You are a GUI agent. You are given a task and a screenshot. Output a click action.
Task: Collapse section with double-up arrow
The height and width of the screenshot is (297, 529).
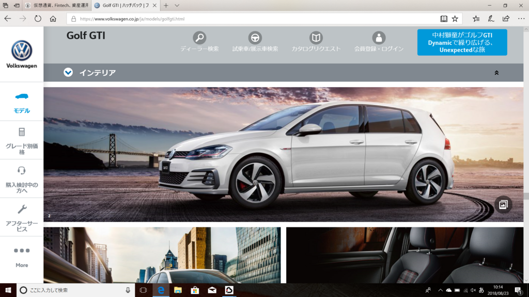[x=496, y=73]
